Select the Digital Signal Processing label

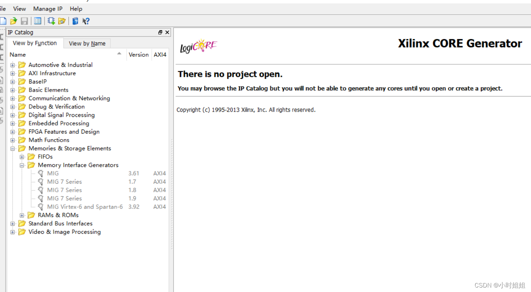pyautogui.click(x=62, y=115)
